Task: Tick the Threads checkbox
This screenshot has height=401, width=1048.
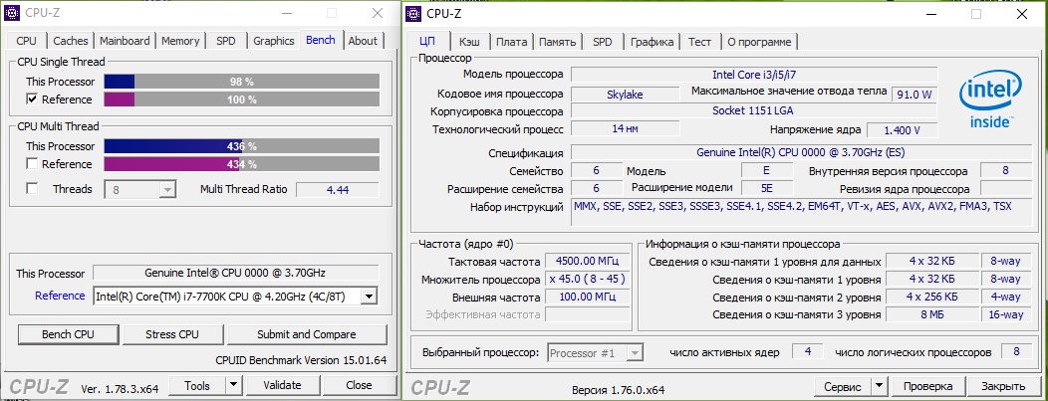Action: [x=32, y=189]
